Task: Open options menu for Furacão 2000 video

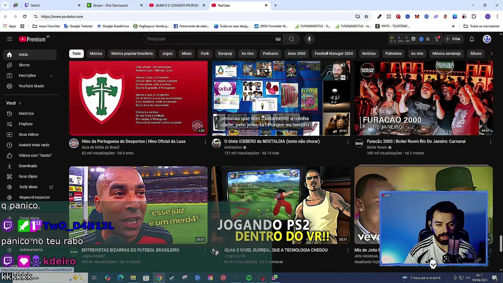Action: tap(490, 141)
